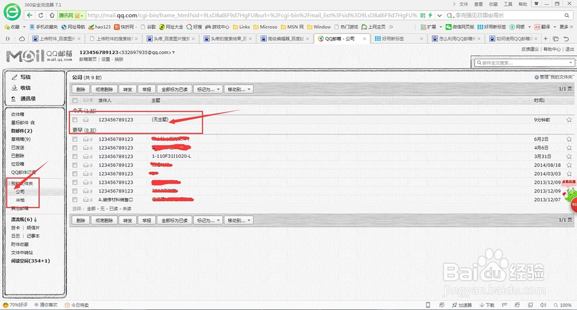Check the A.装修材料销售 email checkbox

[x=75, y=200]
